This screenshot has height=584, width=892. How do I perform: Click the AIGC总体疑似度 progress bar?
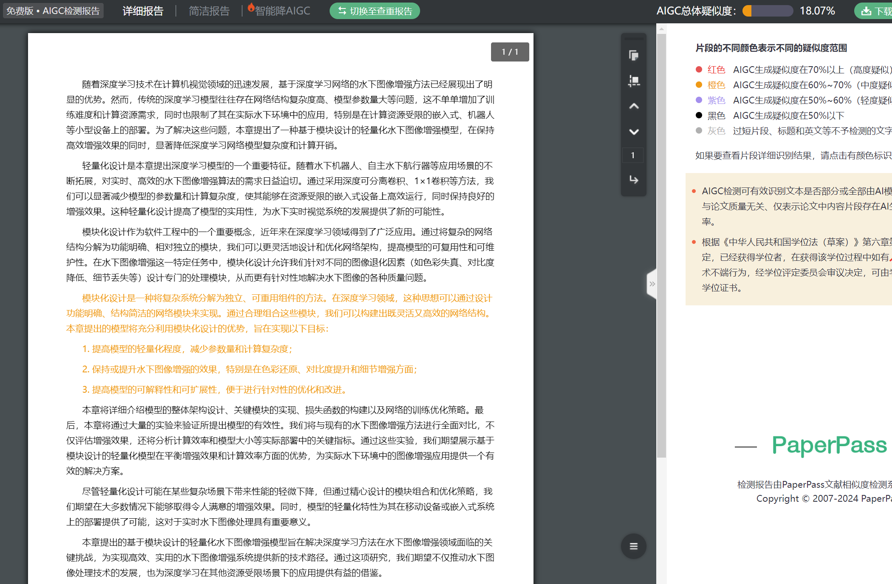click(x=768, y=11)
